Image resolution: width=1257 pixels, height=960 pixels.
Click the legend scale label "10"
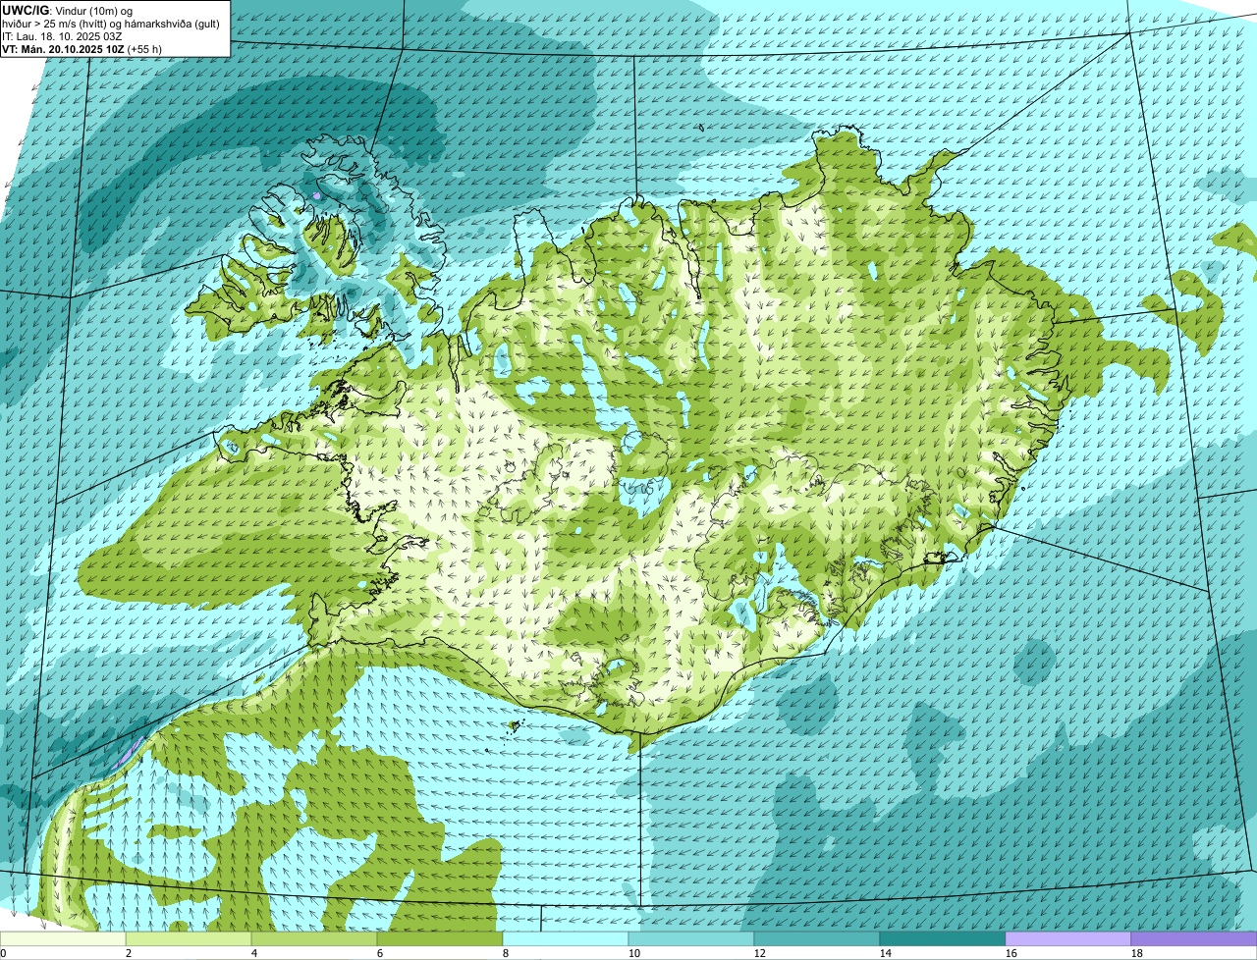pos(634,953)
